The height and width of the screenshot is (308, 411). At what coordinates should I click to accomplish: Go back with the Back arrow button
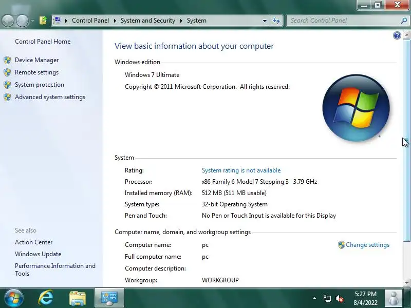pyautogui.click(x=8, y=21)
